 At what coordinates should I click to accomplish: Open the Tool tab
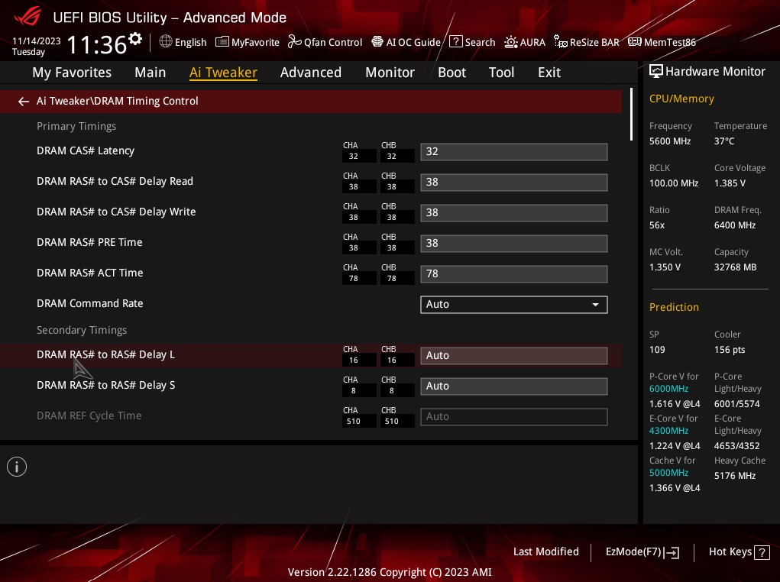pos(501,73)
